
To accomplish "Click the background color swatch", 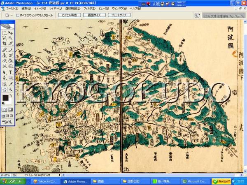I will click(10, 101).
